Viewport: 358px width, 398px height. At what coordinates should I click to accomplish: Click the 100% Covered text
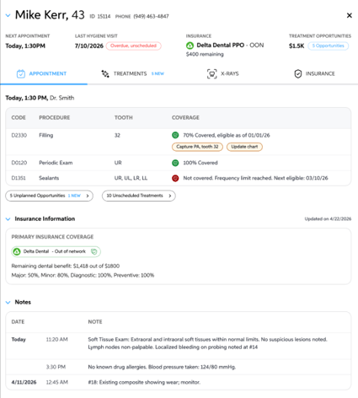(x=200, y=163)
